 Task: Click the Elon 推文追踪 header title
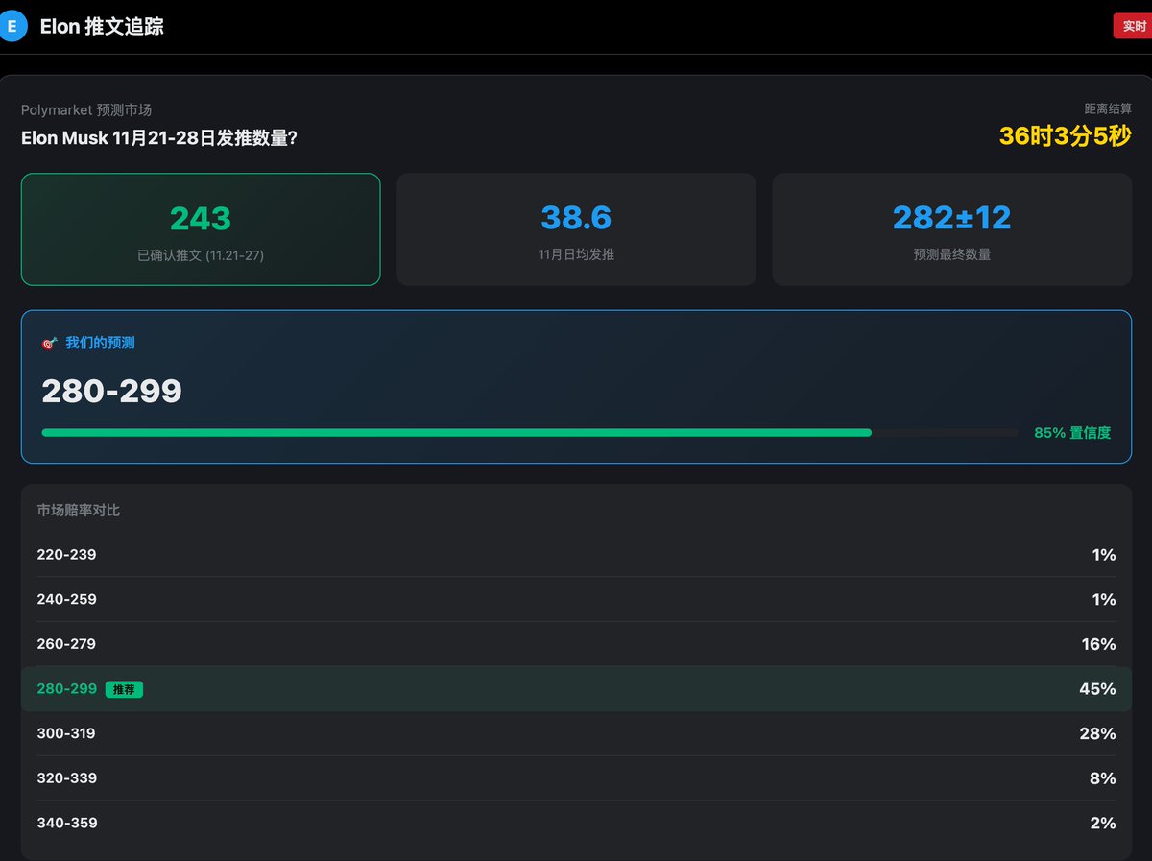102,27
